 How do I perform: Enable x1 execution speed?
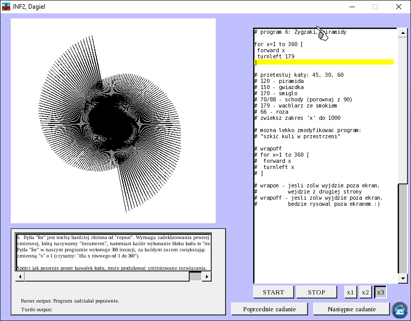pyautogui.click(x=351, y=292)
